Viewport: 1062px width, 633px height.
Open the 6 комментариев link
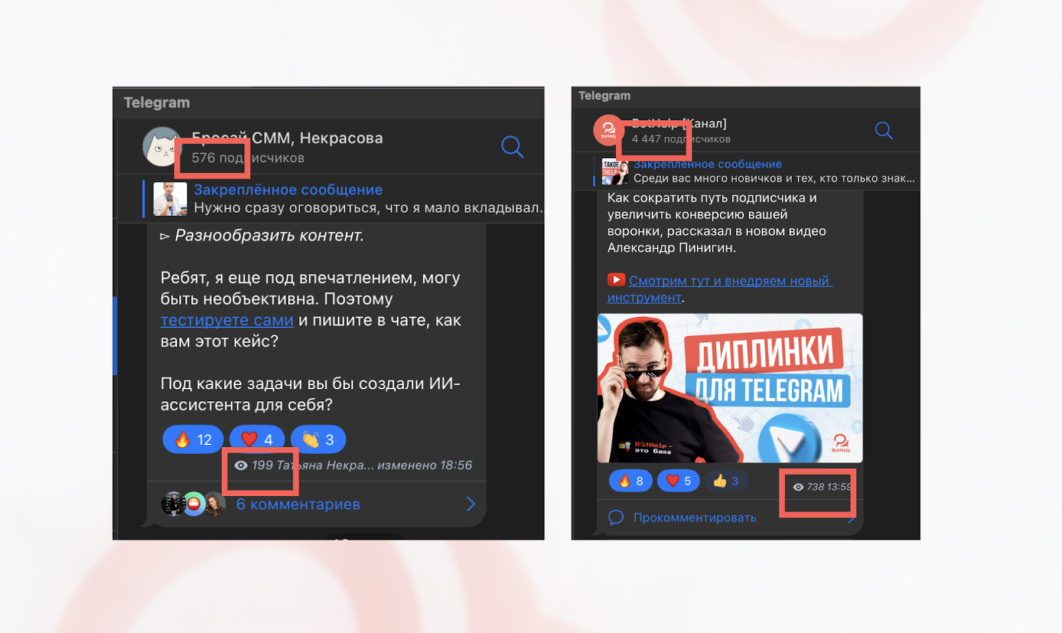(298, 504)
